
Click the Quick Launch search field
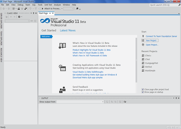pos(164,5)
